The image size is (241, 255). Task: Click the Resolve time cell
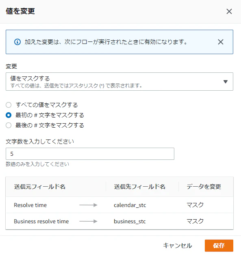(x=30, y=205)
